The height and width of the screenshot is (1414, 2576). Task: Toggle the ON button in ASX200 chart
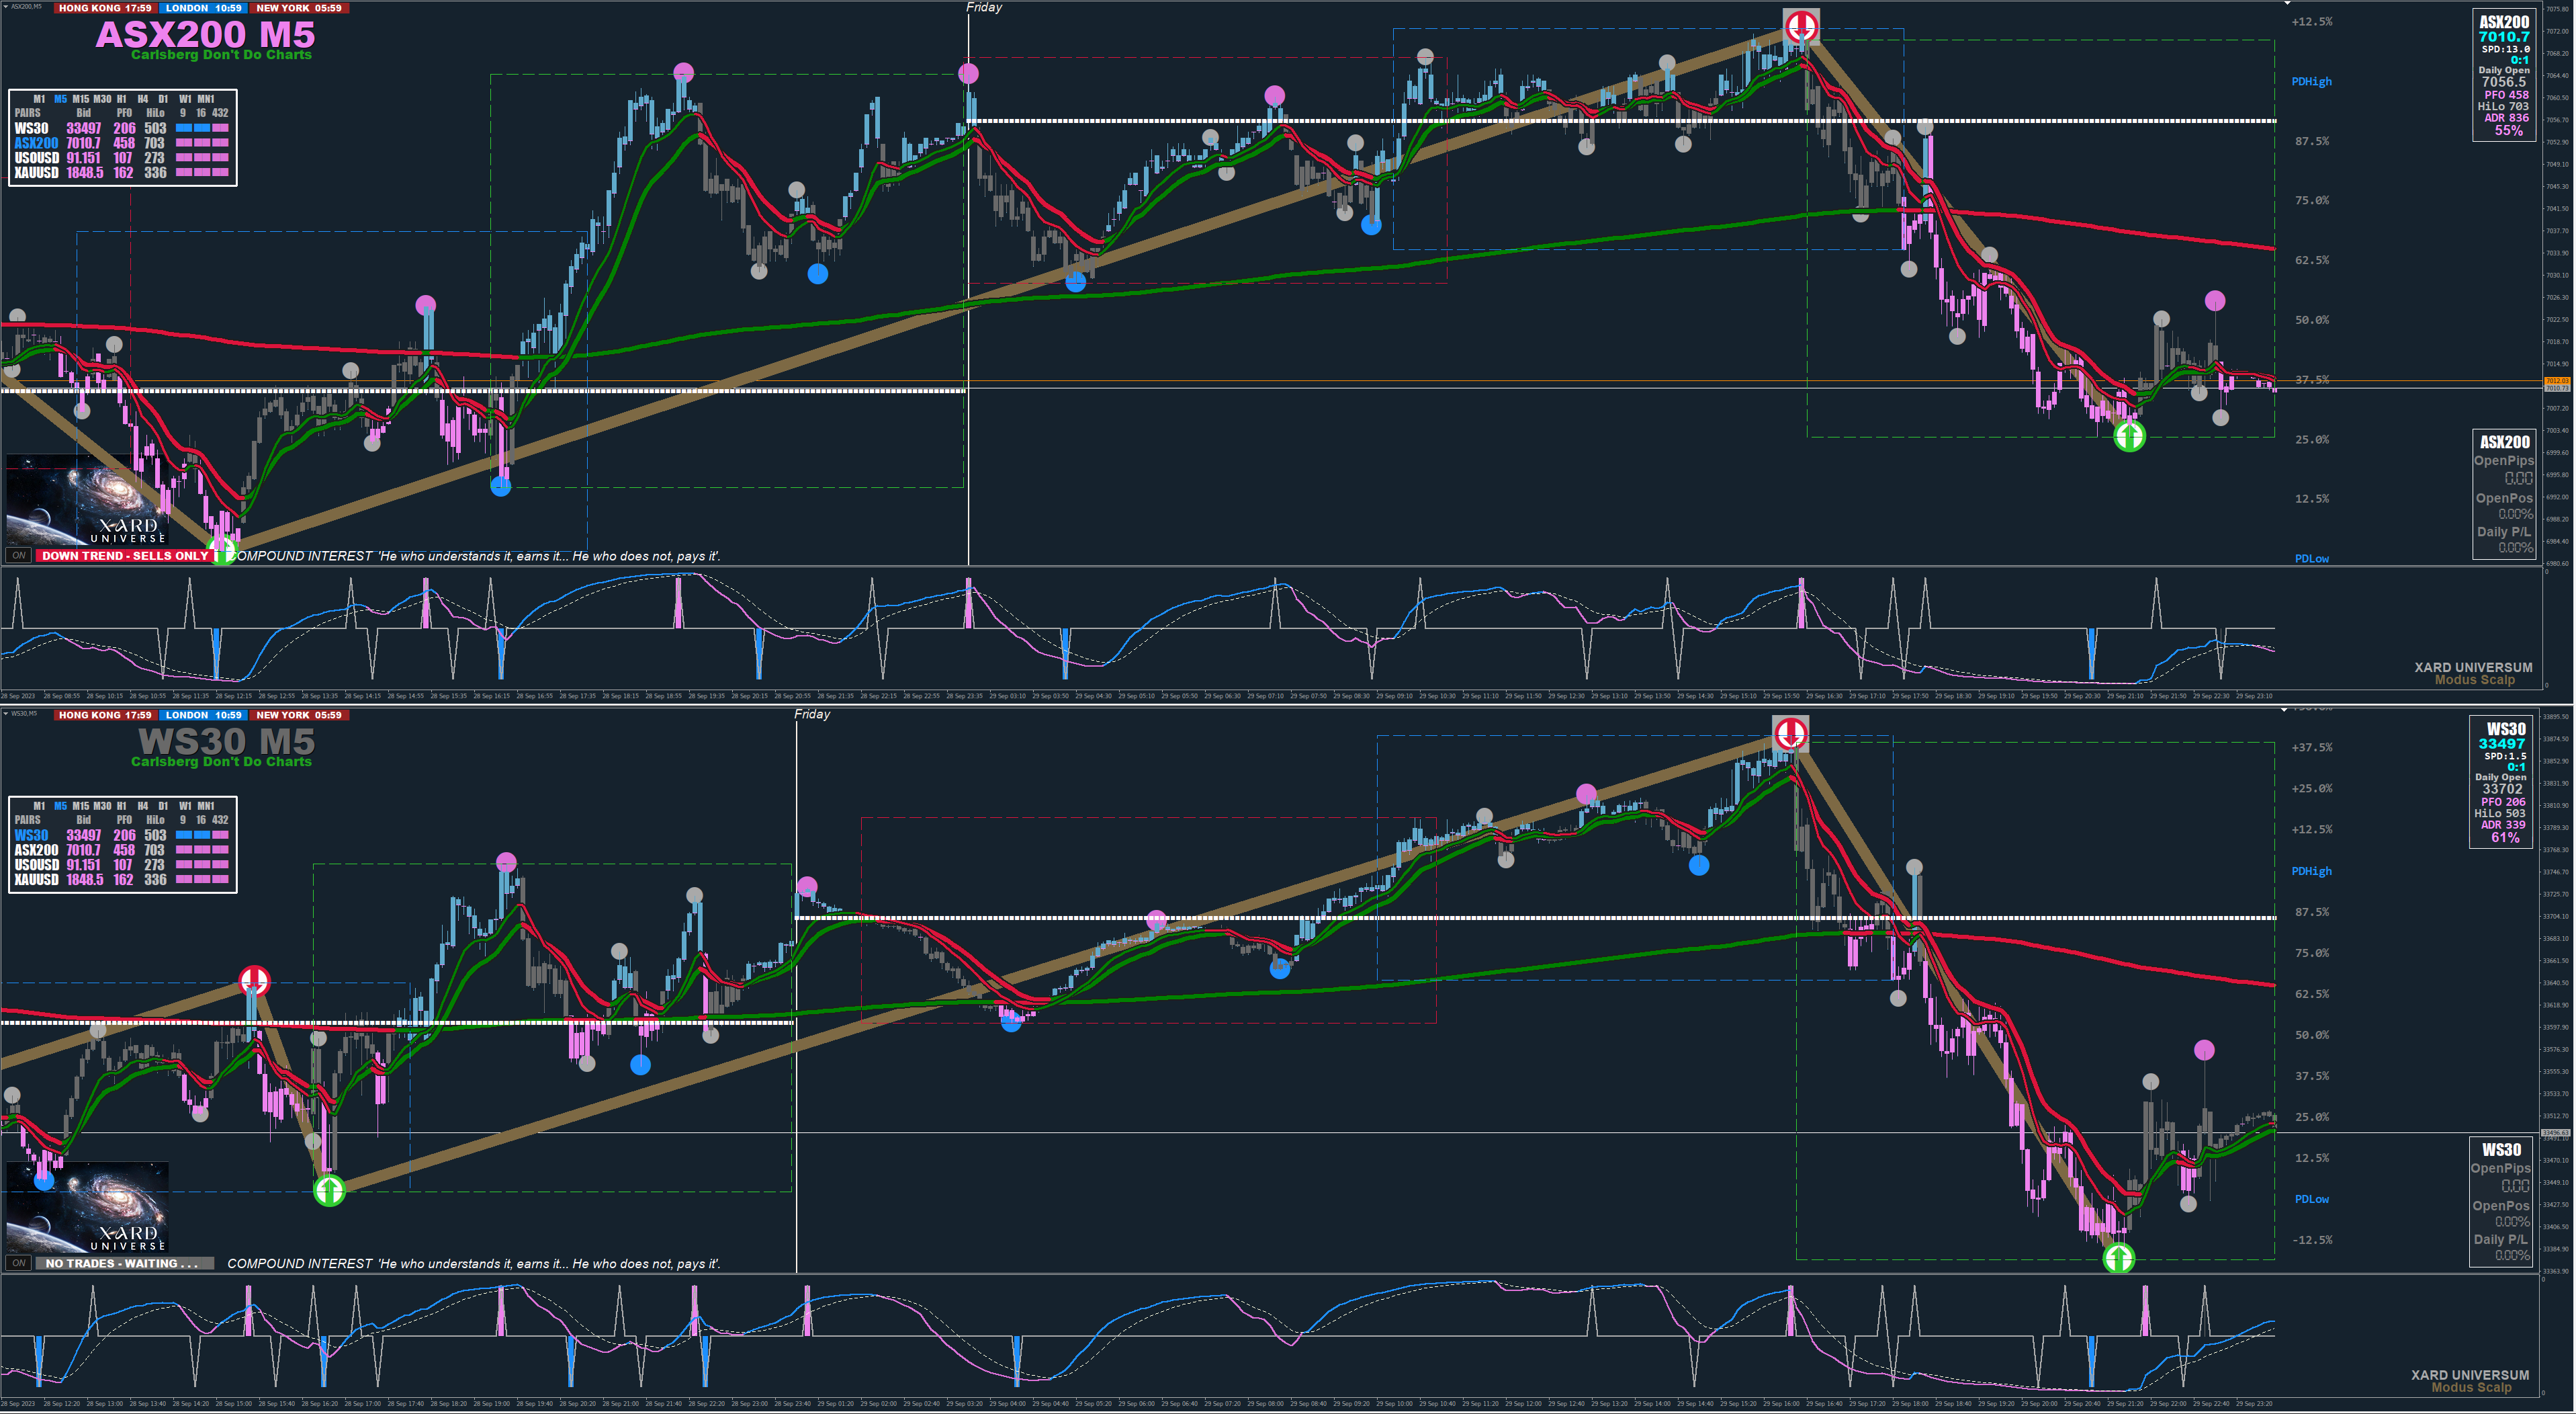point(19,555)
